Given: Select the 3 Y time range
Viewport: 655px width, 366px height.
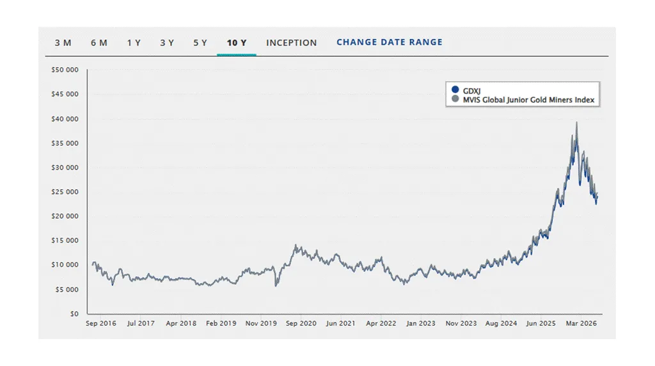Looking at the screenshot, I should coord(167,43).
